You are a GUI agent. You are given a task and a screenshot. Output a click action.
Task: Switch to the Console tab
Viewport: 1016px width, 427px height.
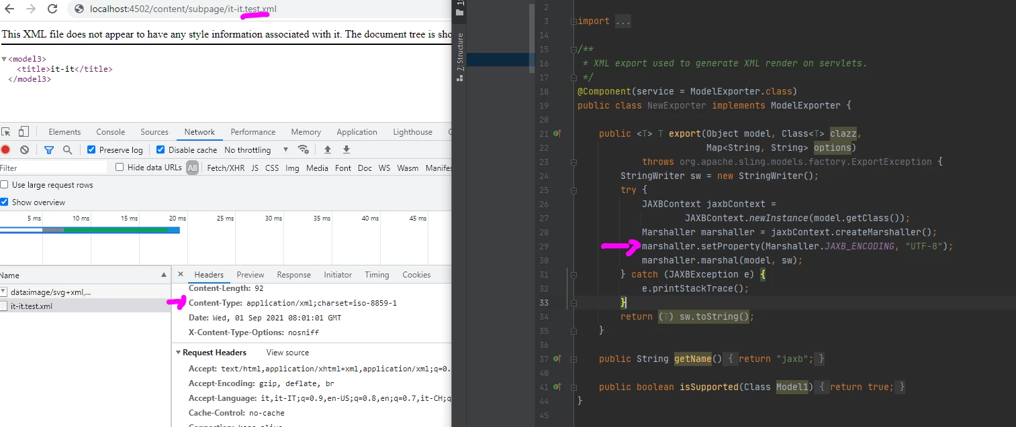pyautogui.click(x=111, y=132)
